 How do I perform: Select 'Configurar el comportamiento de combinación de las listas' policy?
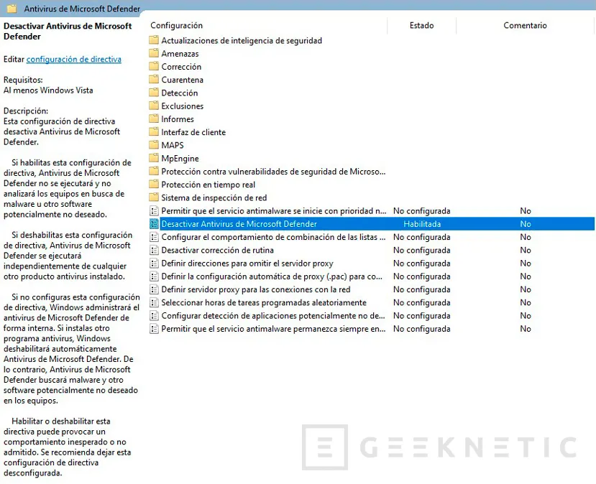pyautogui.click(x=273, y=237)
